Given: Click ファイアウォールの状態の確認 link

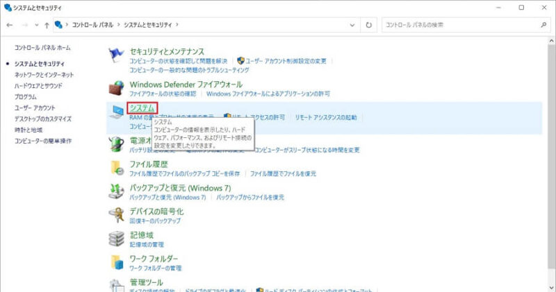Looking at the screenshot, I should pos(163,94).
